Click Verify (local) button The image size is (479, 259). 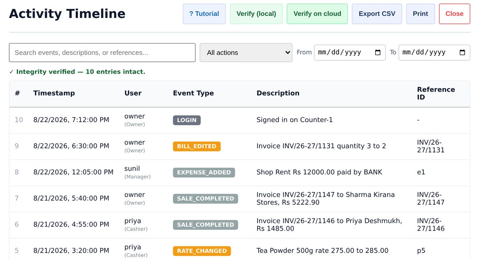coord(256,14)
